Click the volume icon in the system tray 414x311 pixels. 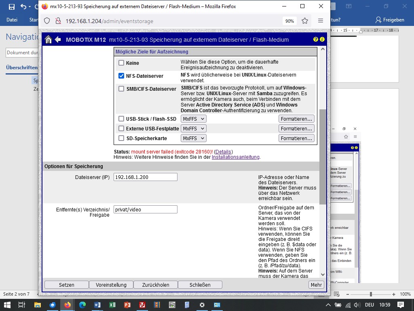click(x=357, y=305)
